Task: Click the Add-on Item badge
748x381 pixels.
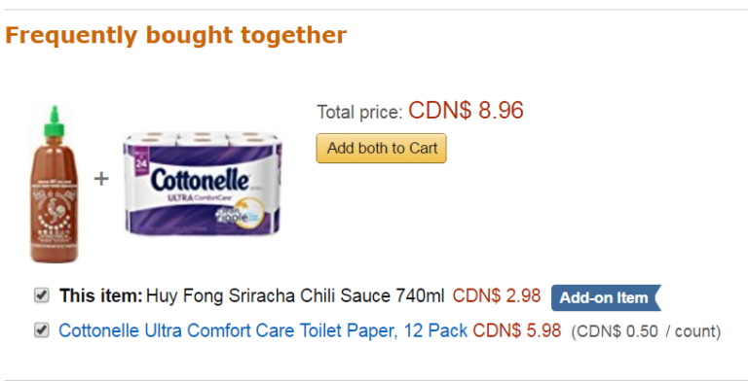Action: click(x=606, y=297)
